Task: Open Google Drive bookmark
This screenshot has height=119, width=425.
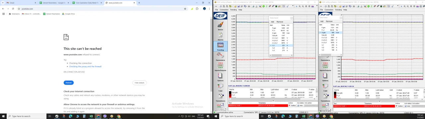Action: pyautogui.click(x=68, y=14)
